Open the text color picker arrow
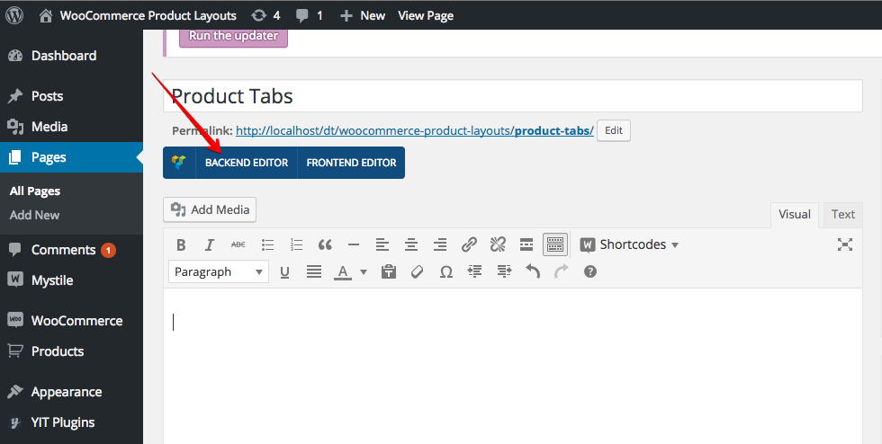882x444 pixels. coord(364,272)
